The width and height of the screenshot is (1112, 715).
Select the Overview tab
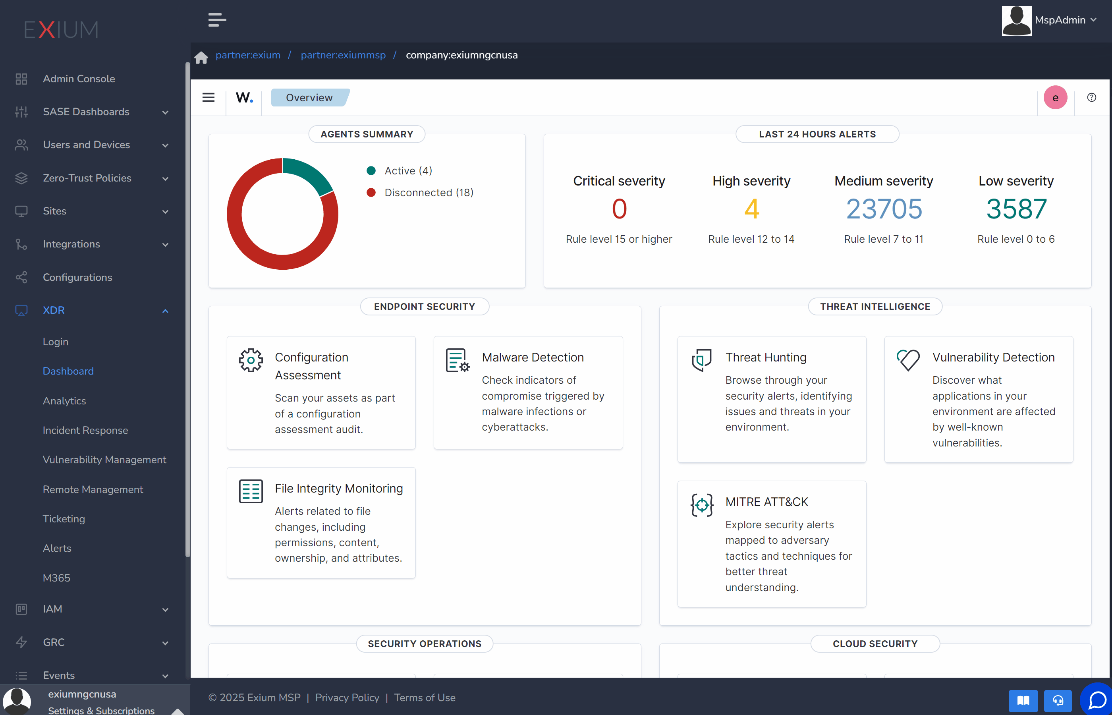pos(309,97)
